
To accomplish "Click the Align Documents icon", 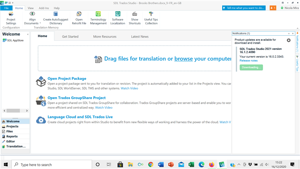I will click(32, 14).
